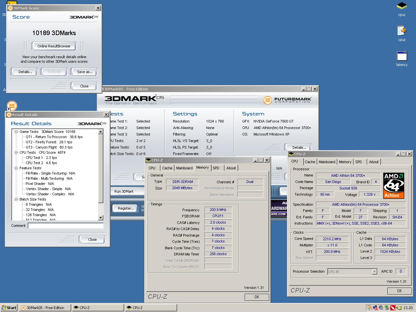416x312 pixels.
Task: Click the Online ResultBrowser button
Action: pyautogui.click(x=54, y=46)
